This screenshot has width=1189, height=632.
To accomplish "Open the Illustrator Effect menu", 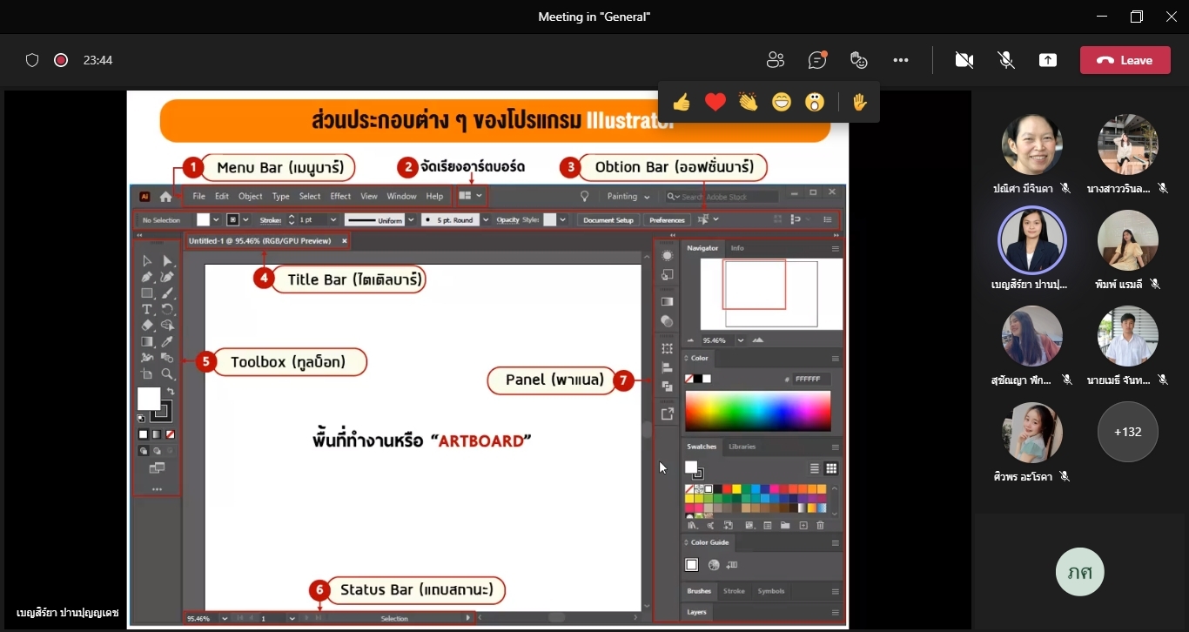I will [x=341, y=197].
